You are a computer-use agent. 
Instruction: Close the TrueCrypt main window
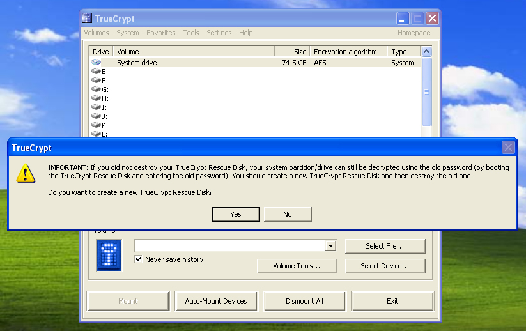pyautogui.click(x=433, y=18)
